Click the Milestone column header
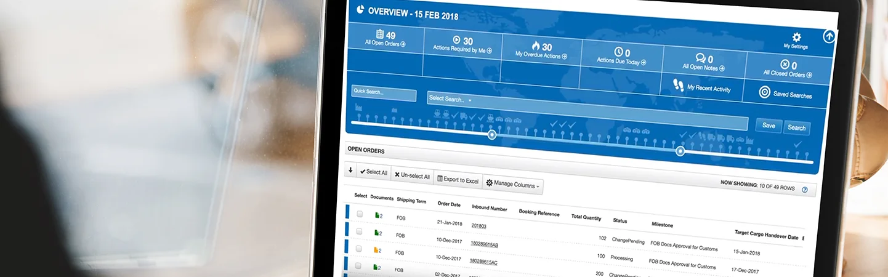888x277 pixels. click(x=662, y=225)
